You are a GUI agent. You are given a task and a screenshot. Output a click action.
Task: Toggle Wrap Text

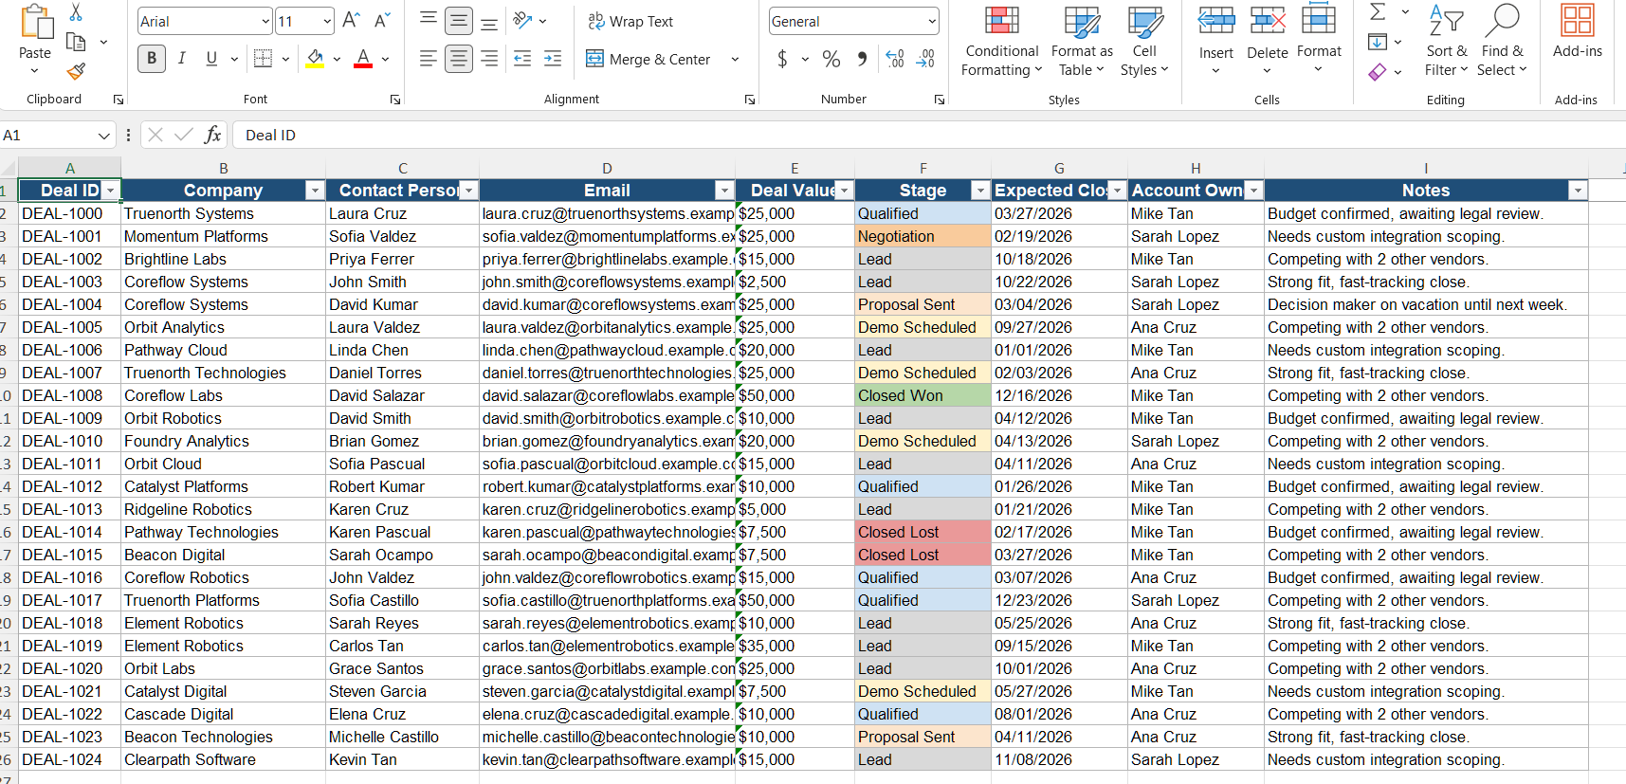(630, 21)
